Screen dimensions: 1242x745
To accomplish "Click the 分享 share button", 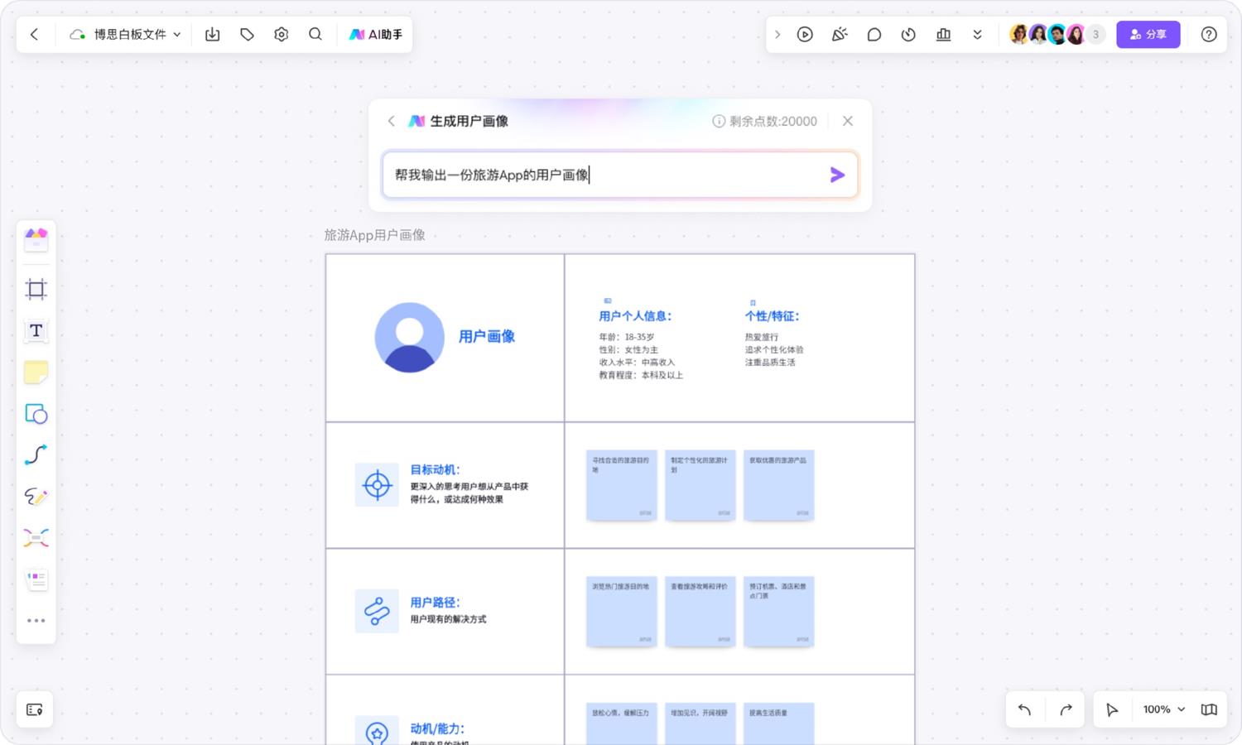I will 1148,34.
